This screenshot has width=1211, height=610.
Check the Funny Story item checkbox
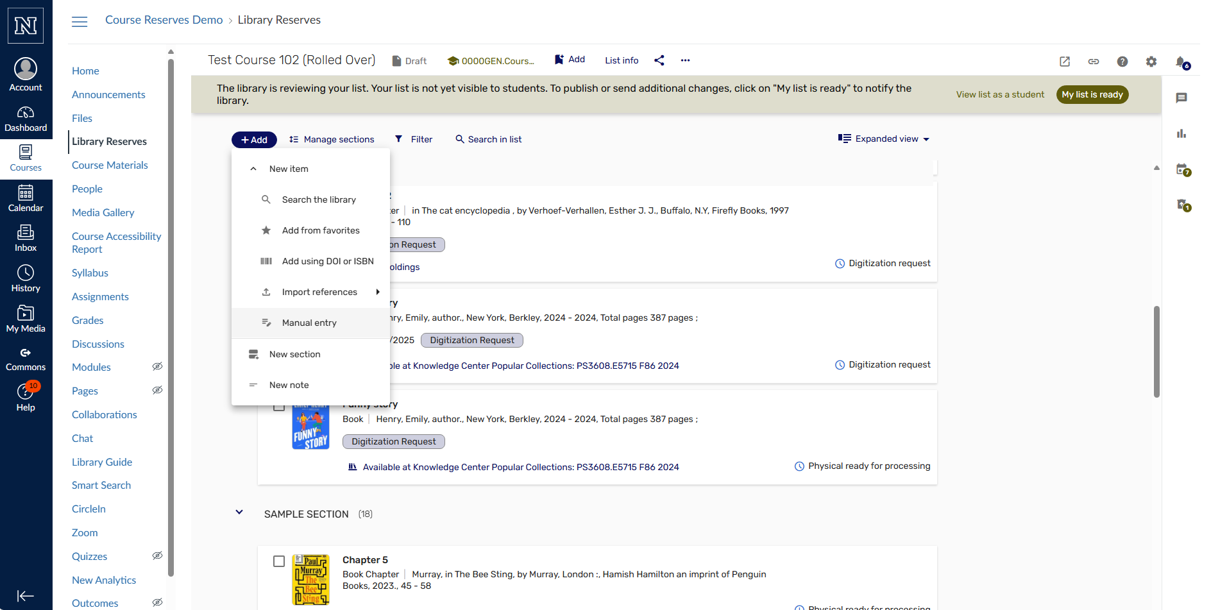(x=279, y=407)
